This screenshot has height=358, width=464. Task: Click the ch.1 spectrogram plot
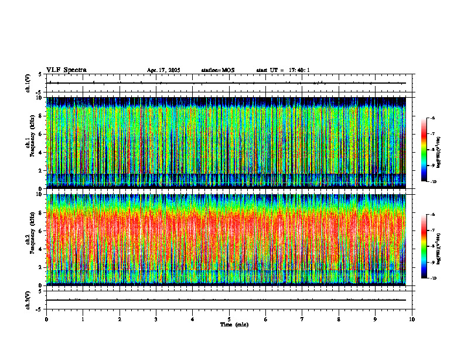pos(226,143)
